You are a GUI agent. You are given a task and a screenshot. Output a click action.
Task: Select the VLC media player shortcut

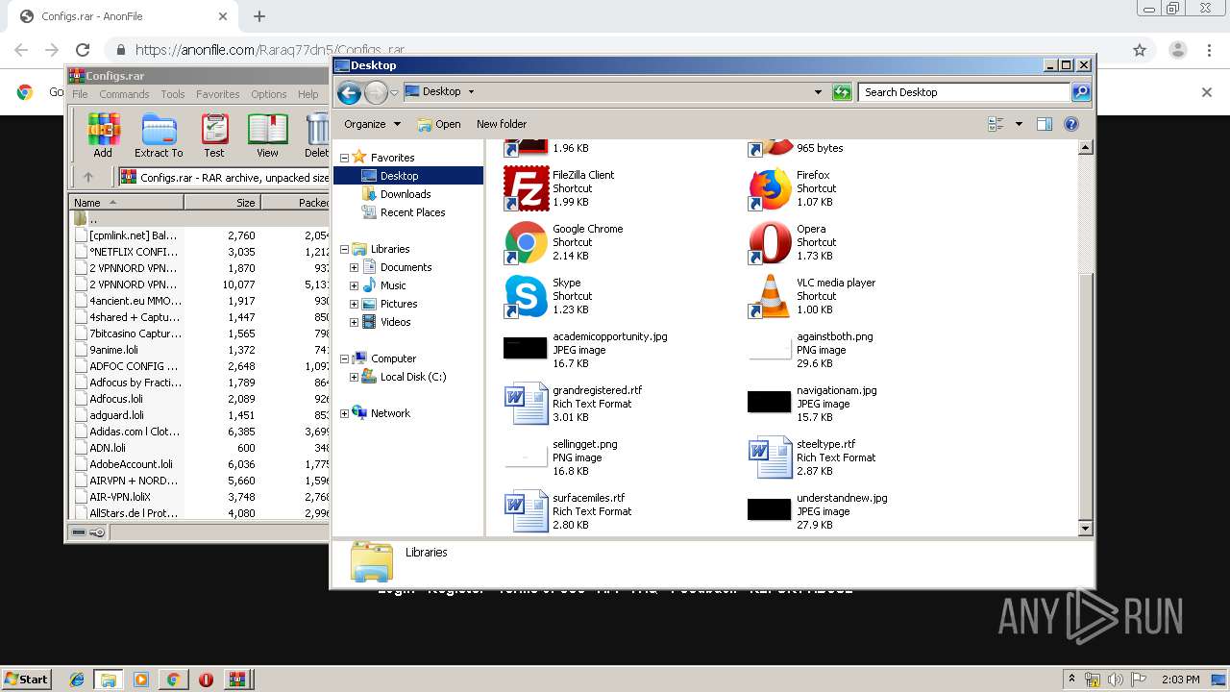click(x=770, y=296)
